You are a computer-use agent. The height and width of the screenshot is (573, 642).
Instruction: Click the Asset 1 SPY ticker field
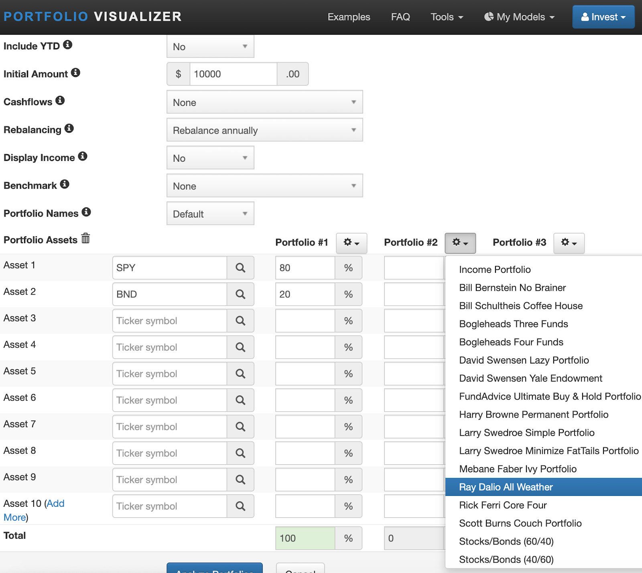pyautogui.click(x=170, y=268)
